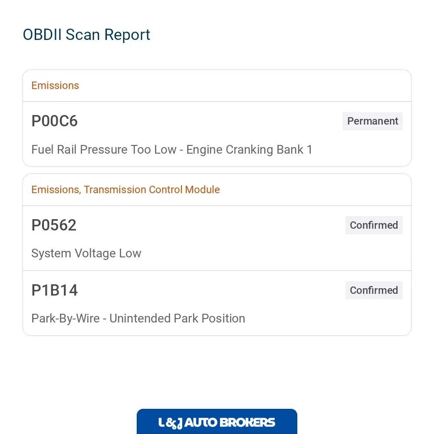Click 'Transmission Control Module' text in header

[151, 190]
